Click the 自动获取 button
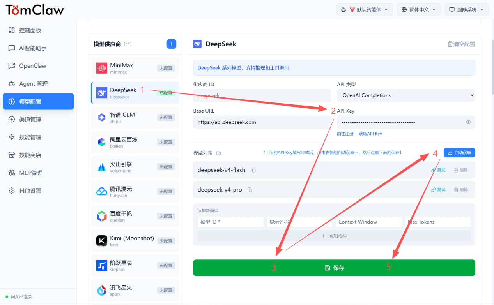Image resolution: width=494 pixels, height=305 pixels. click(459, 153)
